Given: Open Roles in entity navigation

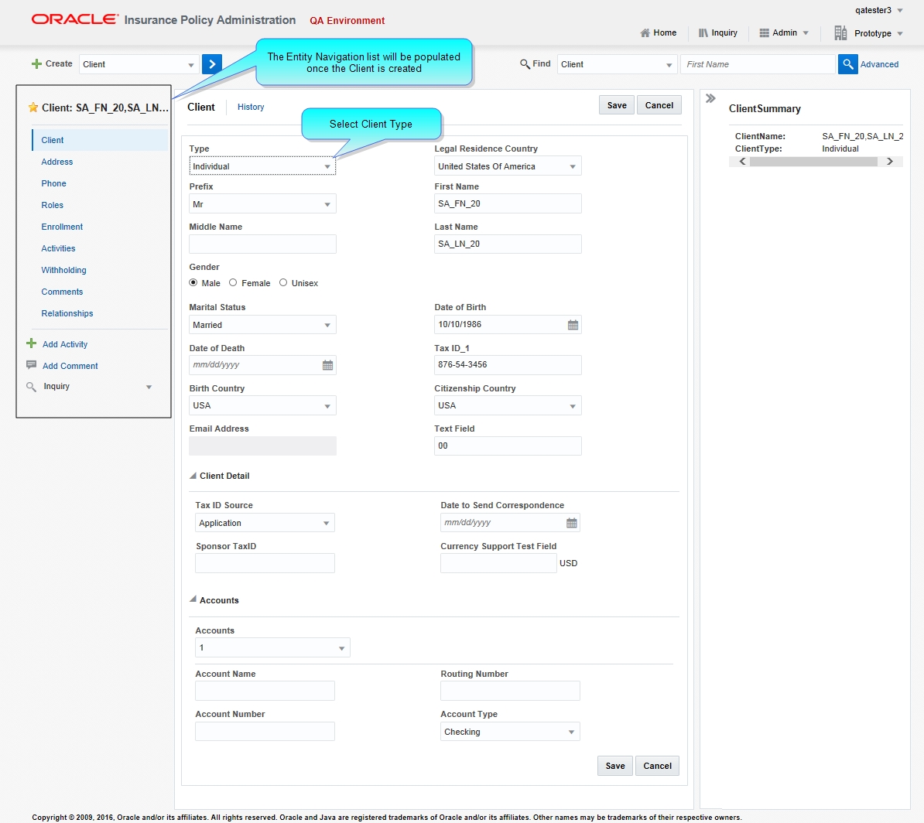Looking at the screenshot, I should coord(53,205).
